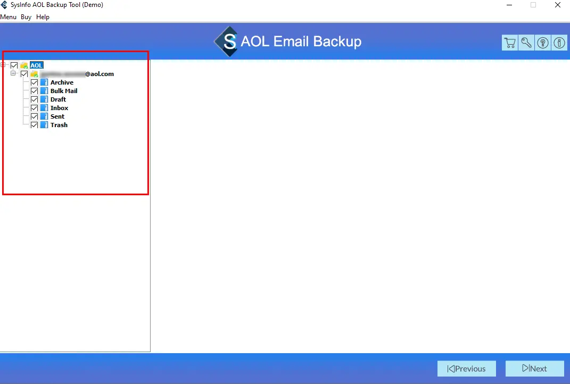
Task: Close the AOL Backup Tool window
Action: click(x=558, y=5)
